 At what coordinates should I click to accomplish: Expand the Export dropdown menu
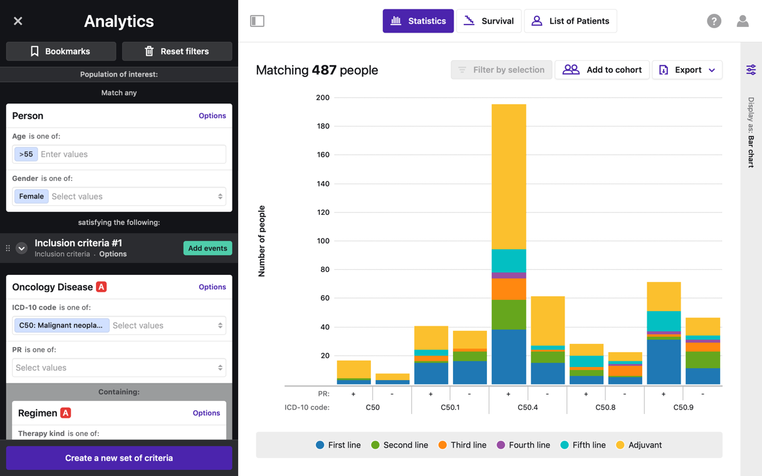(x=687, y=70)
